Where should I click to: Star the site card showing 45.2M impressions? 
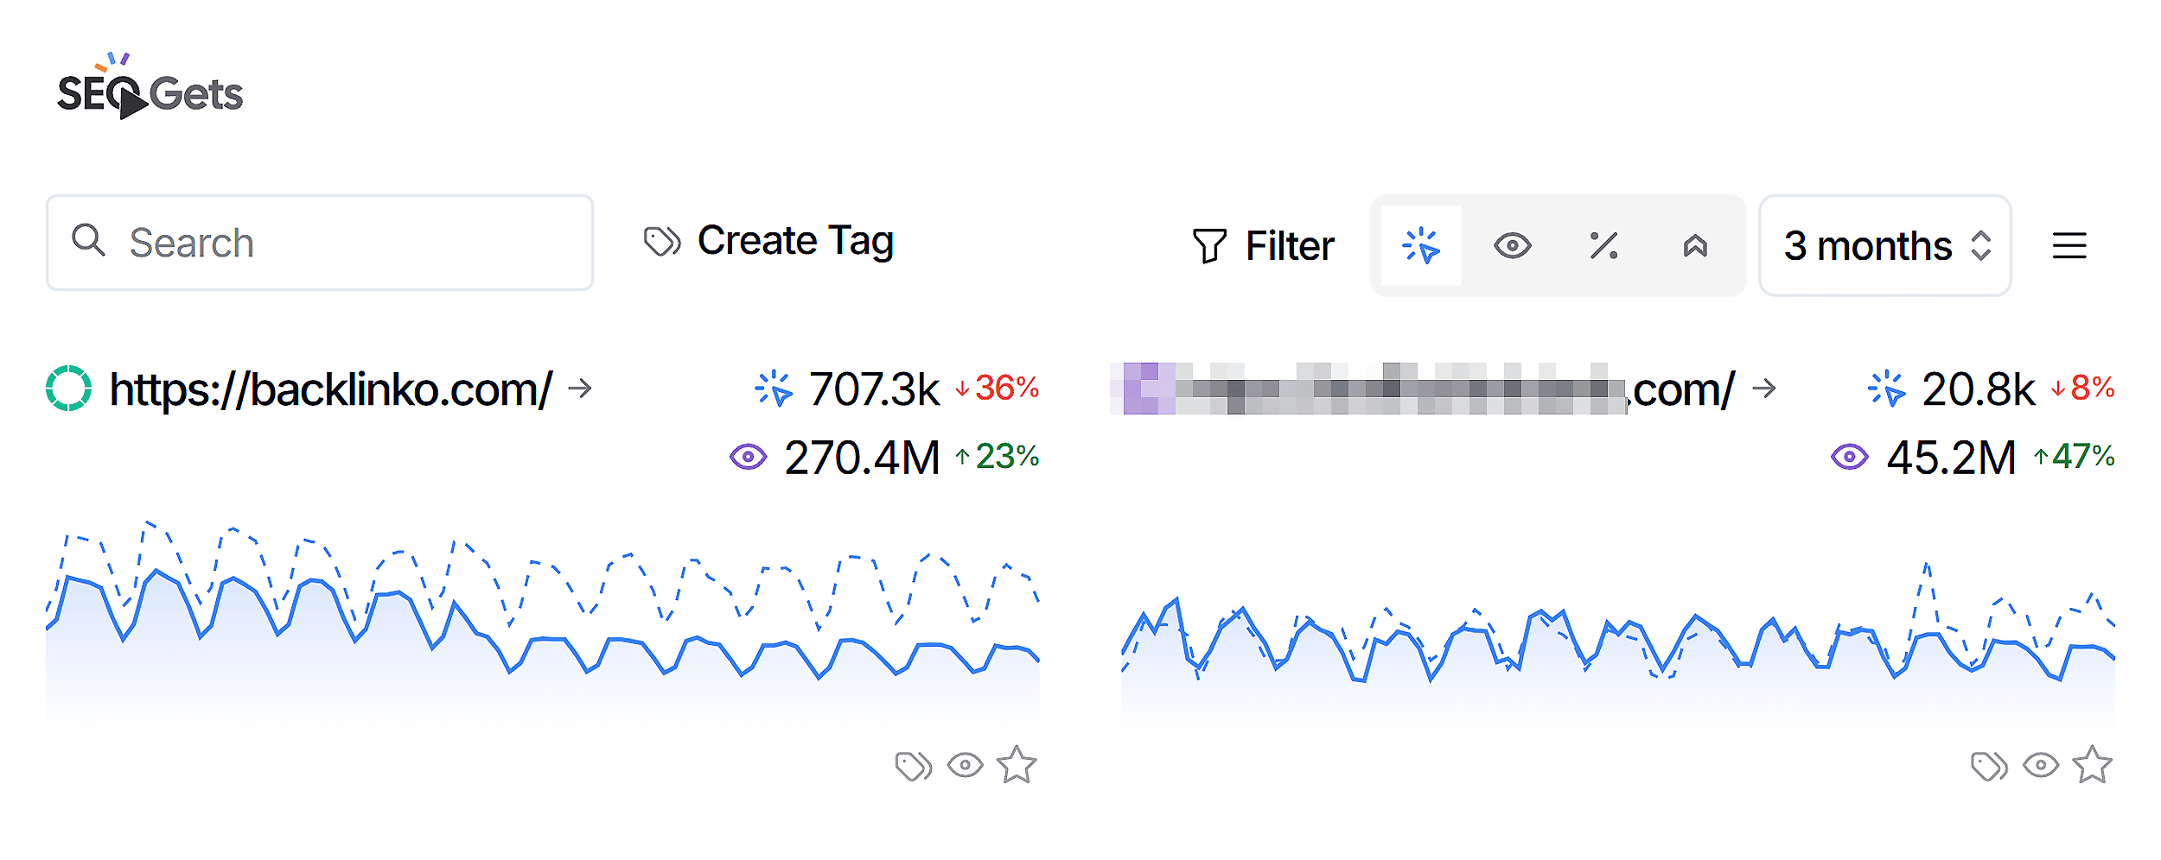(2092, 765)
